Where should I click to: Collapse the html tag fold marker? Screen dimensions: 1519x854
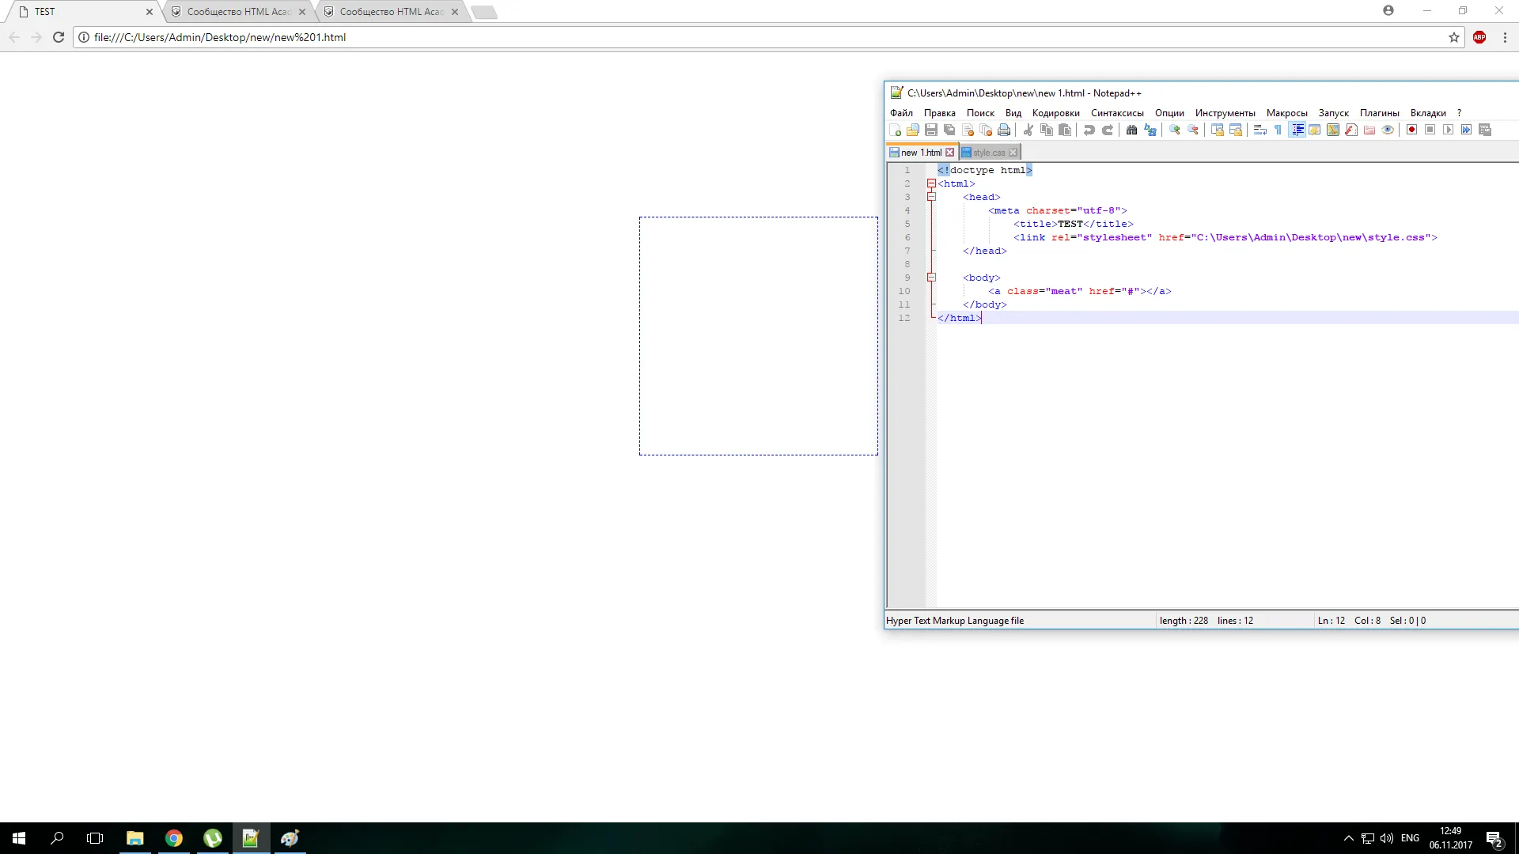click(931, 183)
